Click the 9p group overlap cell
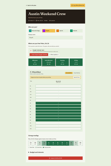 coord(76,143)
